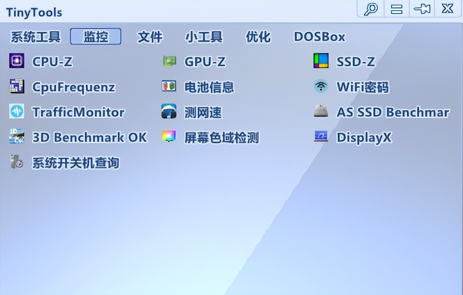This screenshot has width=463, height=295.
Task: Open the battery info (电池信息) icon
Action: tap(169, 86)
